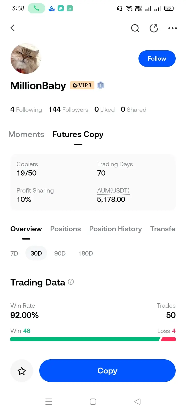Tap the ongoing call indicator
Screen dimensions: 186x413
[x=36, y=8]
